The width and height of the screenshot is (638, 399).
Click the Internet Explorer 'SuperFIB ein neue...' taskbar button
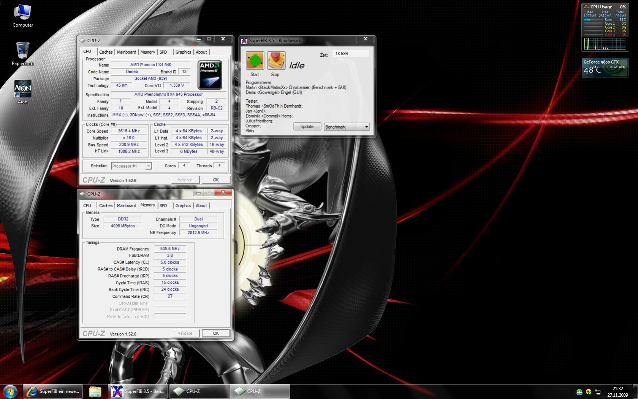(53, 391)
